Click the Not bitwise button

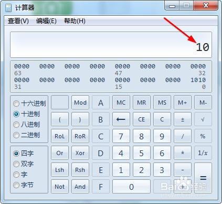[x=60, y=187]
